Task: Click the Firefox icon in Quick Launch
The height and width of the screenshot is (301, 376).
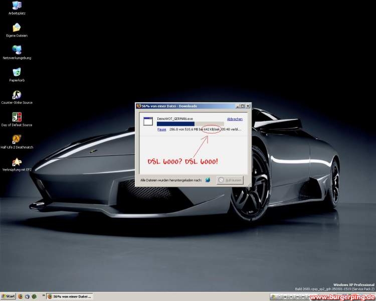Action: (21, 296)
